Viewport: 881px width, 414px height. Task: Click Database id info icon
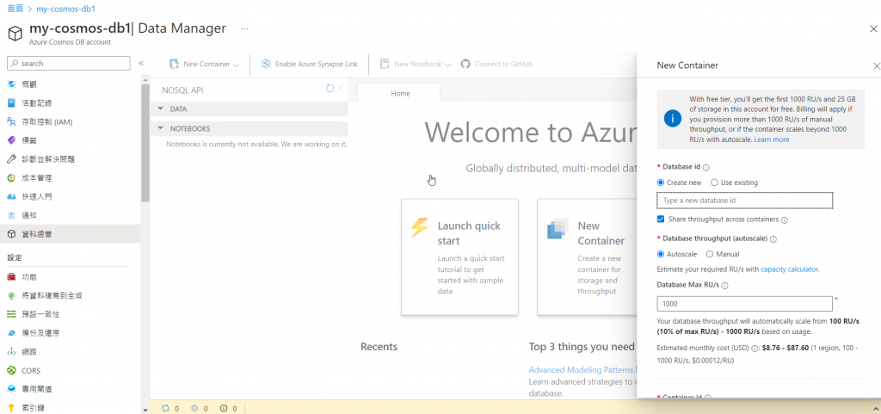(x=706, y=167)
